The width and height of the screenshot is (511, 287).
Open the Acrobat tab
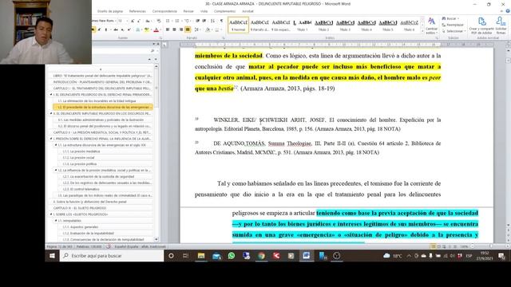(248, 11)
